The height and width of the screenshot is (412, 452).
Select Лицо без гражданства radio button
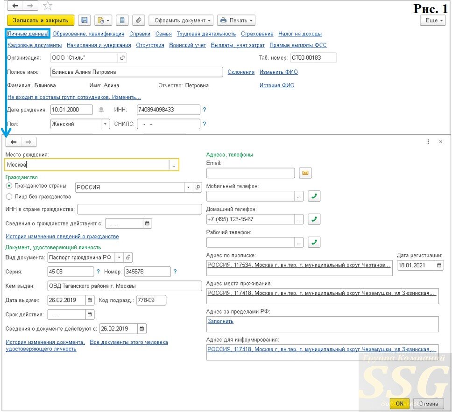click(9, 197)
